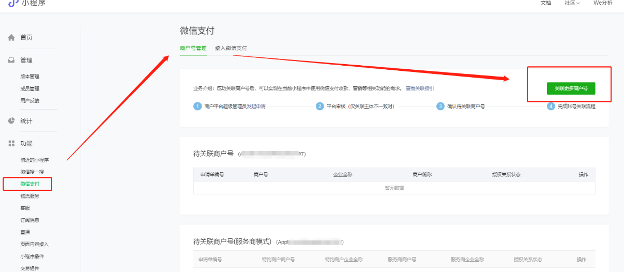624x272 pixels.
Task: Open the 查看关联指引 link
Action: (x=419, y=88)
